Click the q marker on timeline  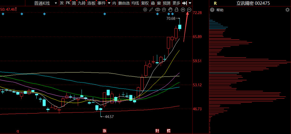click(18, 131)
